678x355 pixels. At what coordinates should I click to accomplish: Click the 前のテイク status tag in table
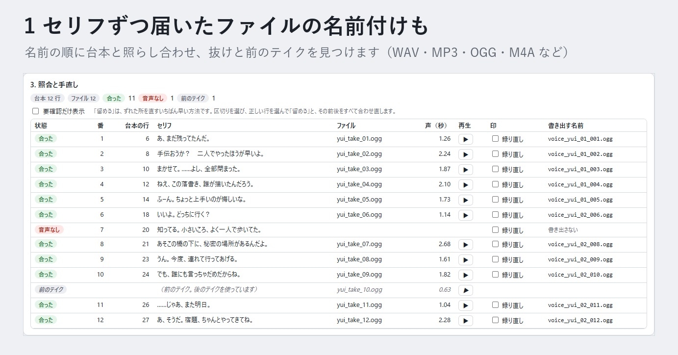pyautogui.click(x=50, y=290)
